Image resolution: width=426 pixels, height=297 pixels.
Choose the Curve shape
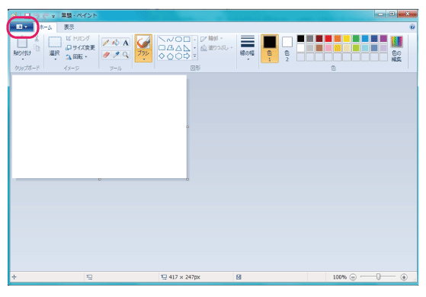pos(170,40)
